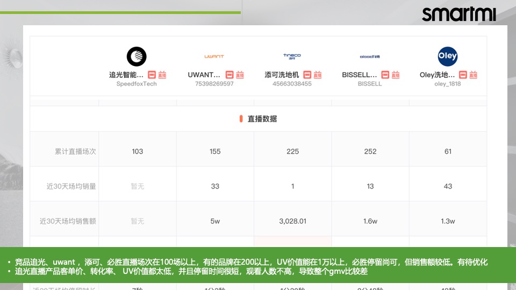The width and height of the screenshot is (516, 290).
Task: Click the 3,028.01 sales amount cell
Action: pos(292,221)
